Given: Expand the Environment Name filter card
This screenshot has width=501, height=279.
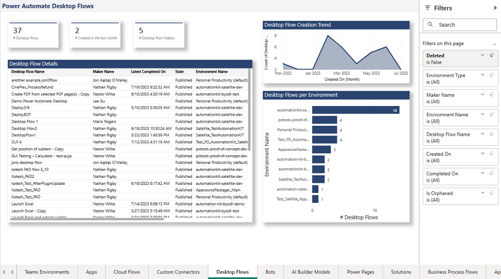Looking at the screenshot, I should pyautogui.click(x=482, y=114).
